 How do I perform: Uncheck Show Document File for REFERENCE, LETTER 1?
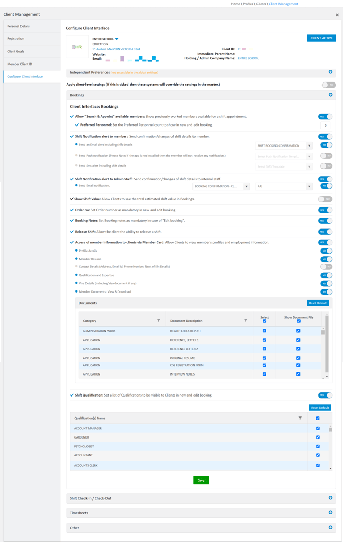(298, 340)
